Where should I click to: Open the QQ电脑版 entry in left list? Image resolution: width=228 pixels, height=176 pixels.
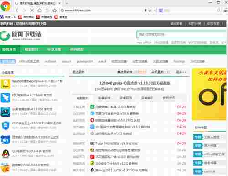(x=31, y=151)
